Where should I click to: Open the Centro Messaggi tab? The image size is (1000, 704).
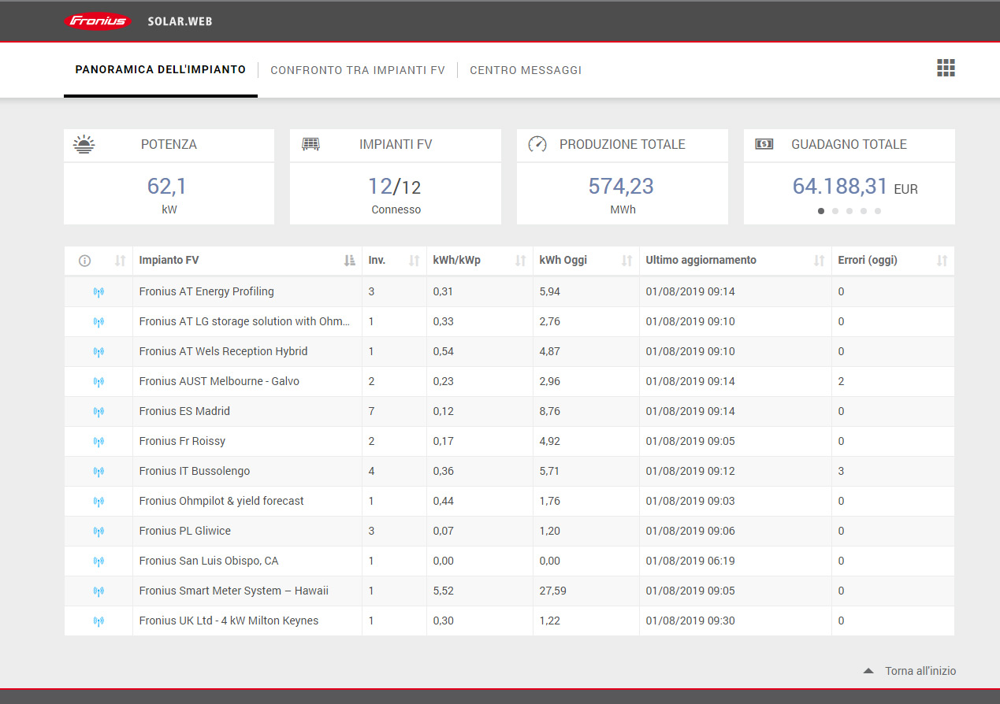526,70
